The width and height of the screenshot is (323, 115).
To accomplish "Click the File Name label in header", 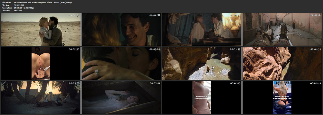I will 7,2.
